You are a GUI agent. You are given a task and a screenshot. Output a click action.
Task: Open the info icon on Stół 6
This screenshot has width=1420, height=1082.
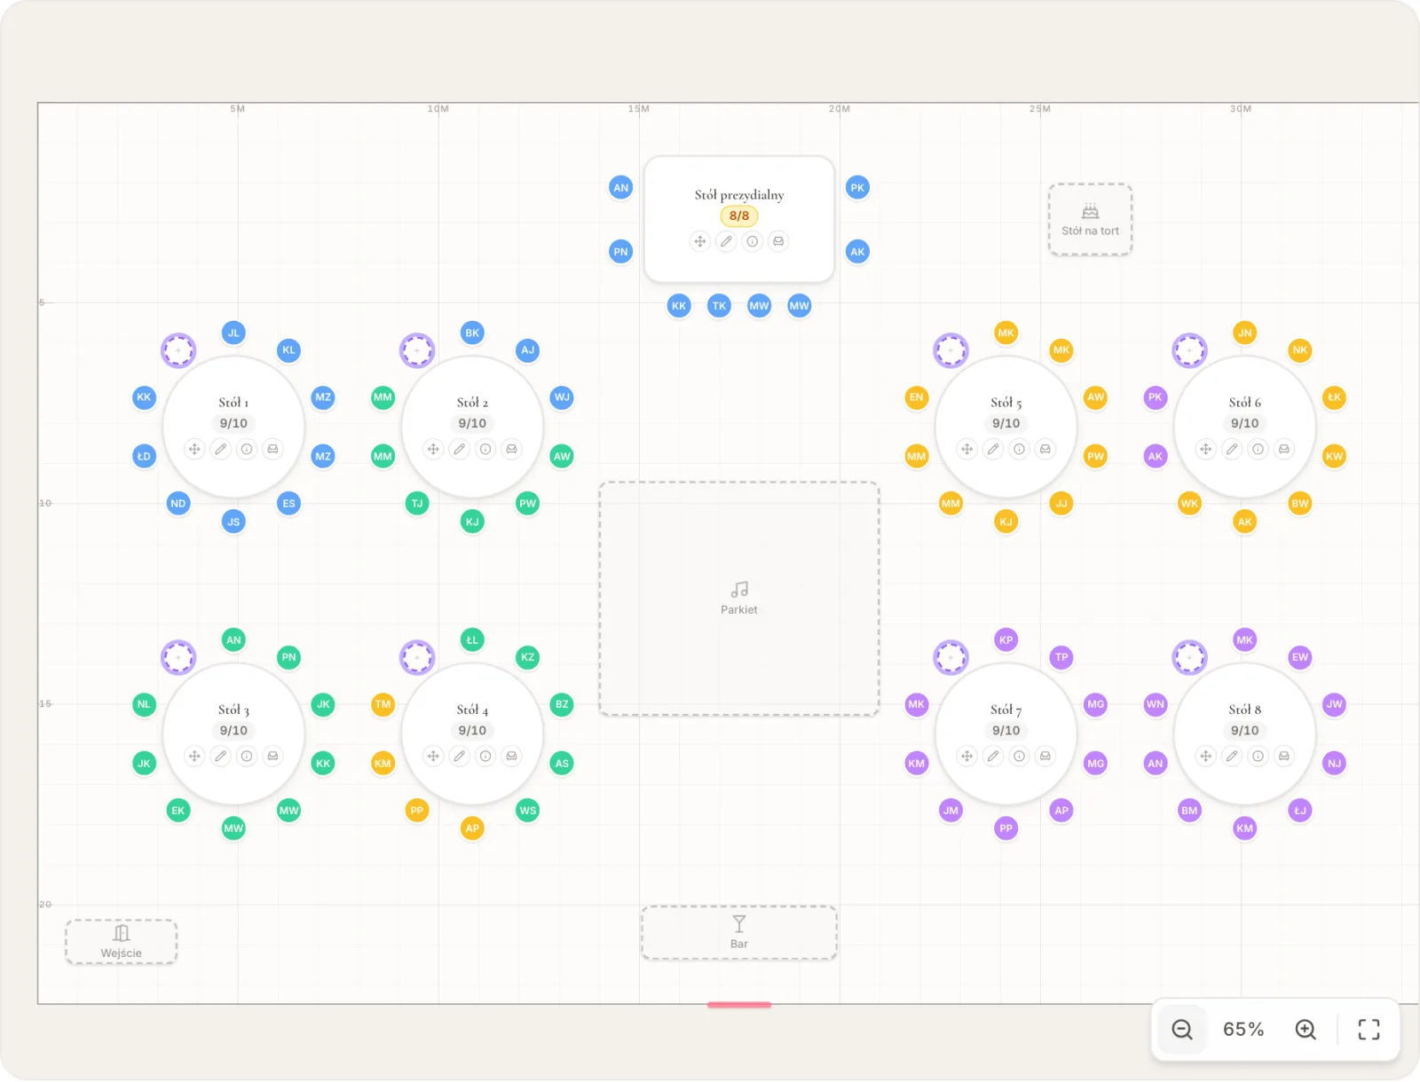(x=1258, y=449)
